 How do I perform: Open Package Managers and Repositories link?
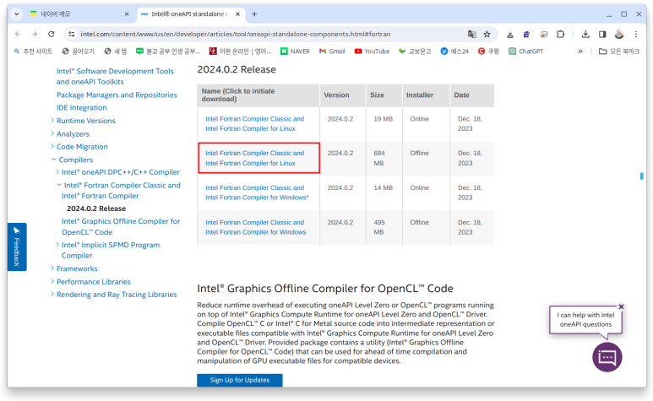(x=117, y=95)
